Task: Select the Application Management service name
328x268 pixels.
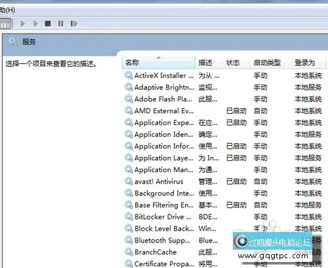Action: pos(164,170)
